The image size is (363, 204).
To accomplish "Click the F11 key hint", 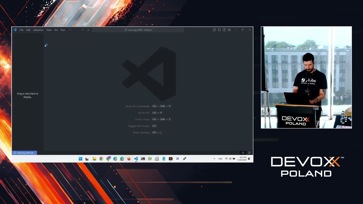I will 154,126.
